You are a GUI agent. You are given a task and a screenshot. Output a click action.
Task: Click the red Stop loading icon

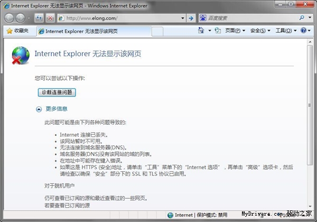click(50, 18)
